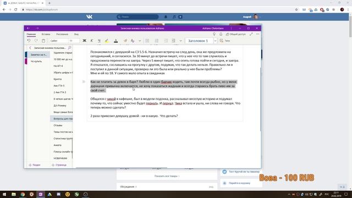Switch to the Вставка ribbon tab
This screenshot has width=352, height=198.
[x=46, y=34]
